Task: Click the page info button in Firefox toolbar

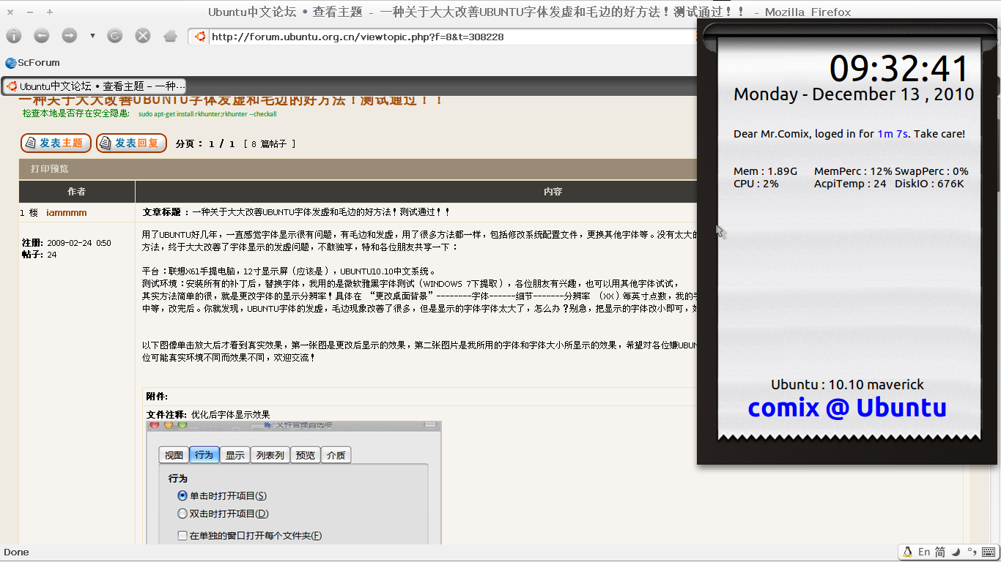Action: pos(14,35)
